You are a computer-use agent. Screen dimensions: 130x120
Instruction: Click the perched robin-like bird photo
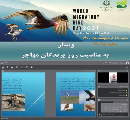pos(67,107)
